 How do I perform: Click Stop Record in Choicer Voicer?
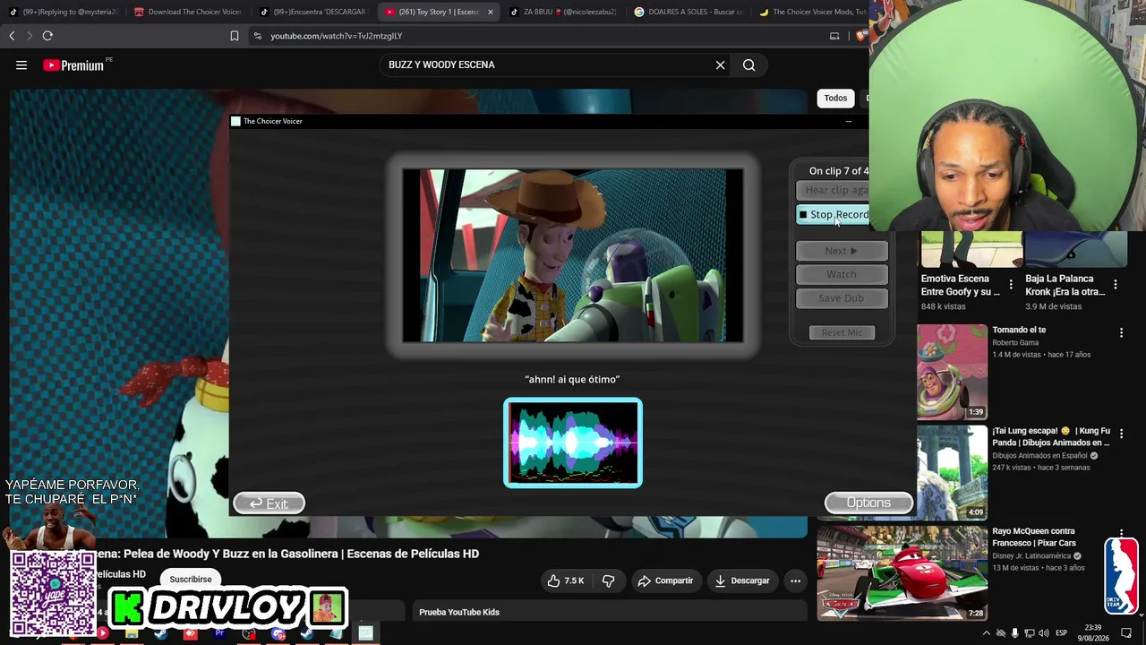[833, 215]
